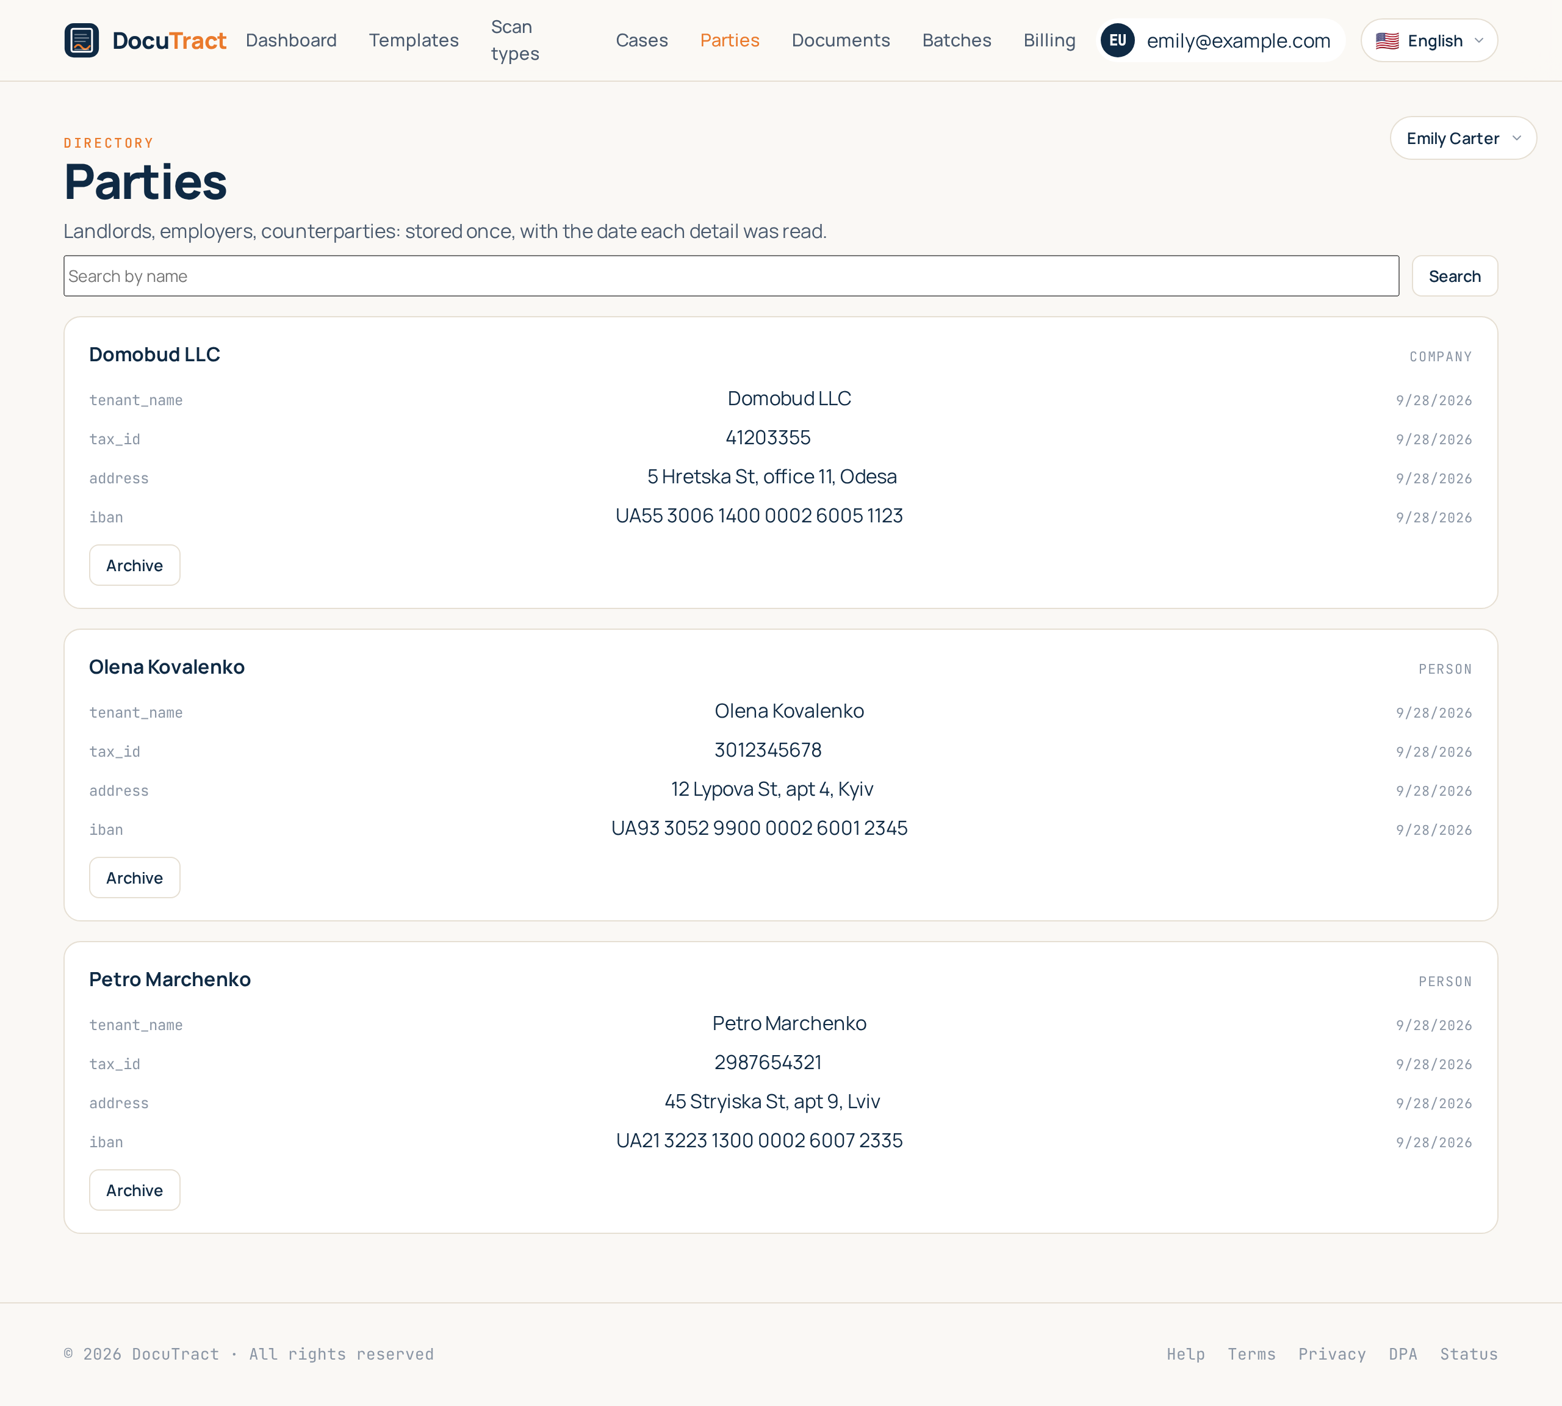
Task: Select the Domobud LLC card heading
Action: (x=154, y=355)
